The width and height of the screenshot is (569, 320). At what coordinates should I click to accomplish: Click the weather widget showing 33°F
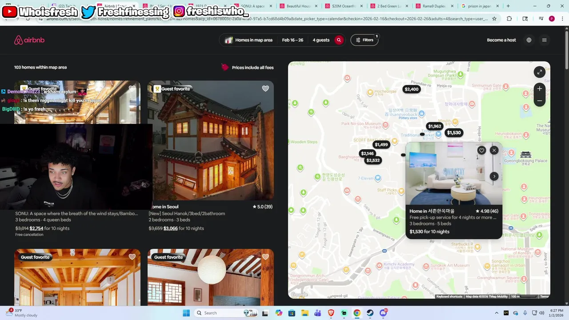22,313
